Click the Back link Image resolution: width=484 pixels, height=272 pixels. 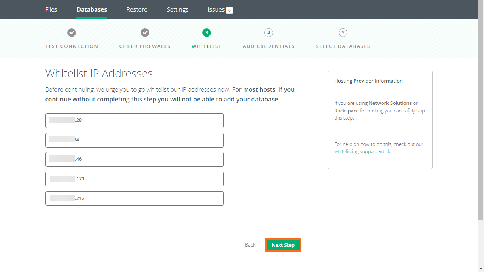pyautogui.click(x=250, y=245)
